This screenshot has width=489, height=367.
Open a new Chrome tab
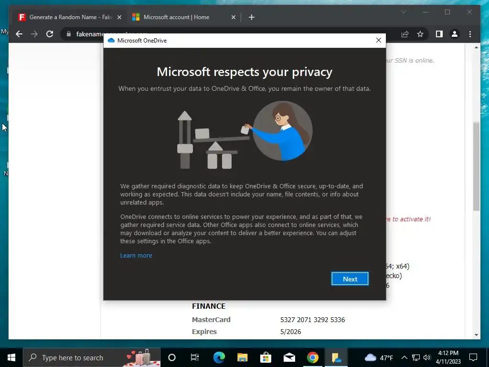point(252,17)
